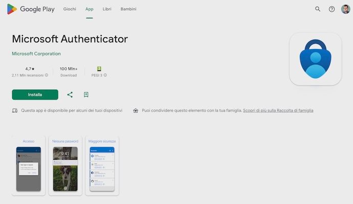Click the app availability message text
This screenshot has height=204, width=353.
(72, 111)
